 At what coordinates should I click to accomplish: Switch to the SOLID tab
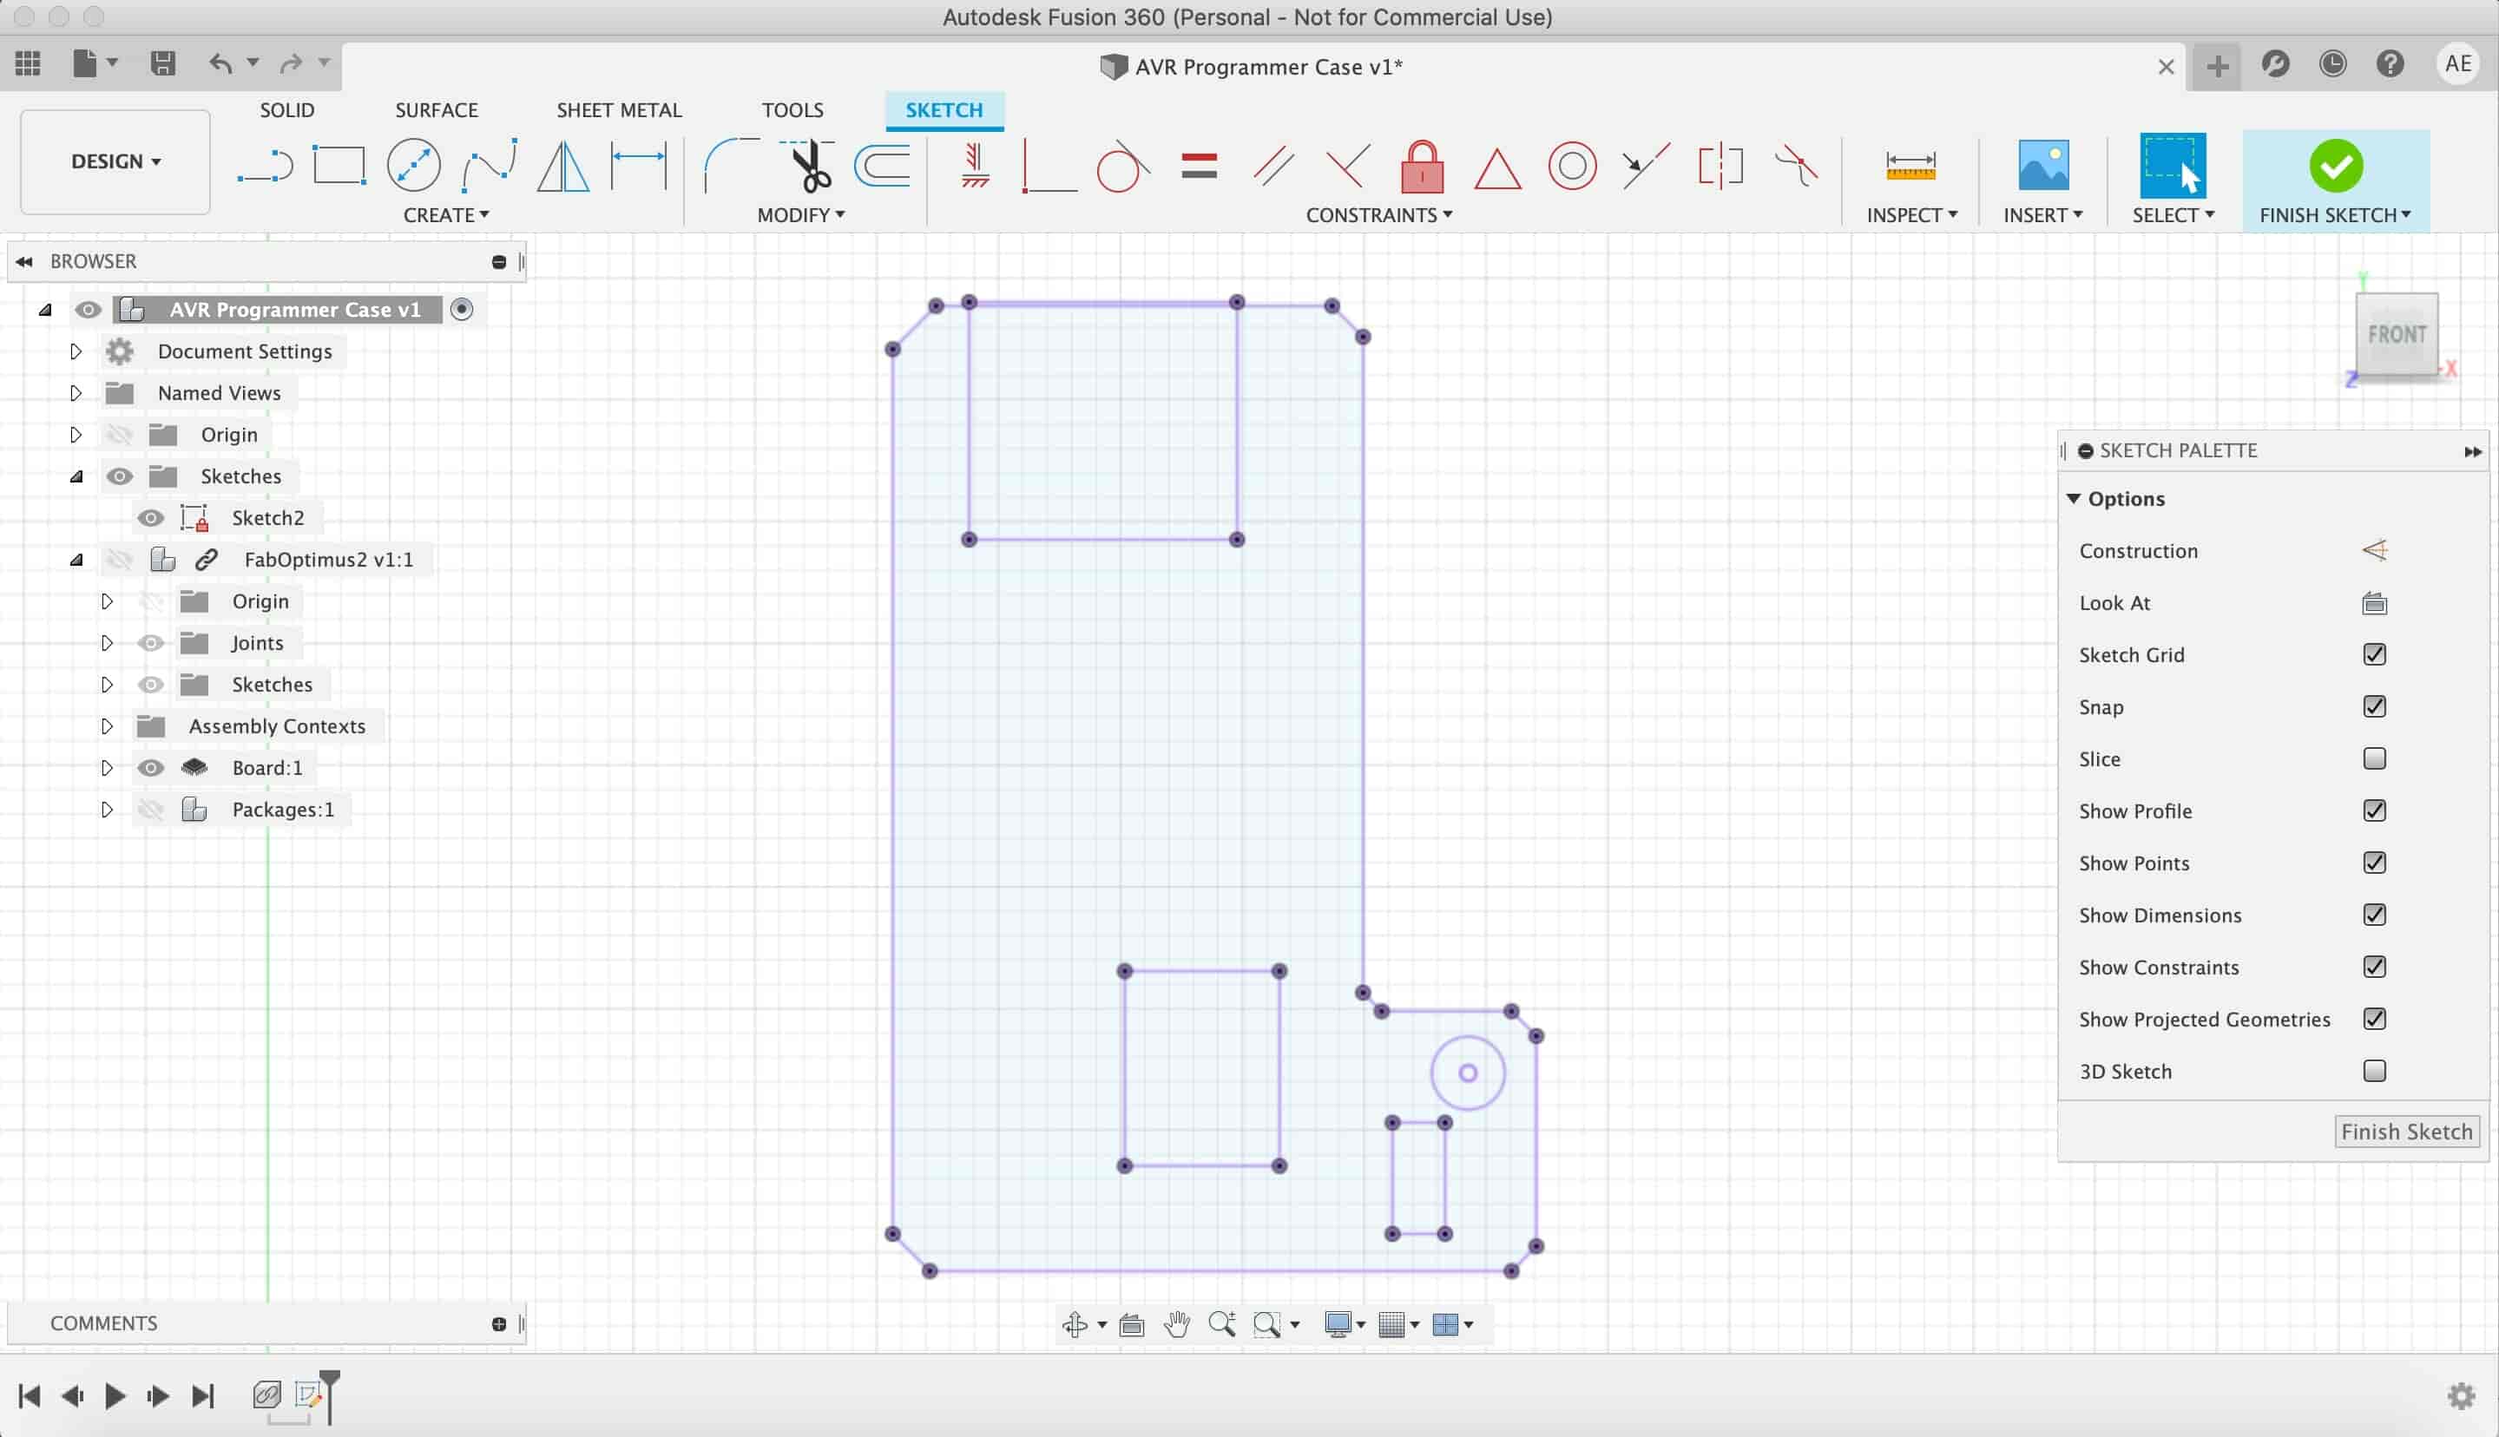click(286, 108)
